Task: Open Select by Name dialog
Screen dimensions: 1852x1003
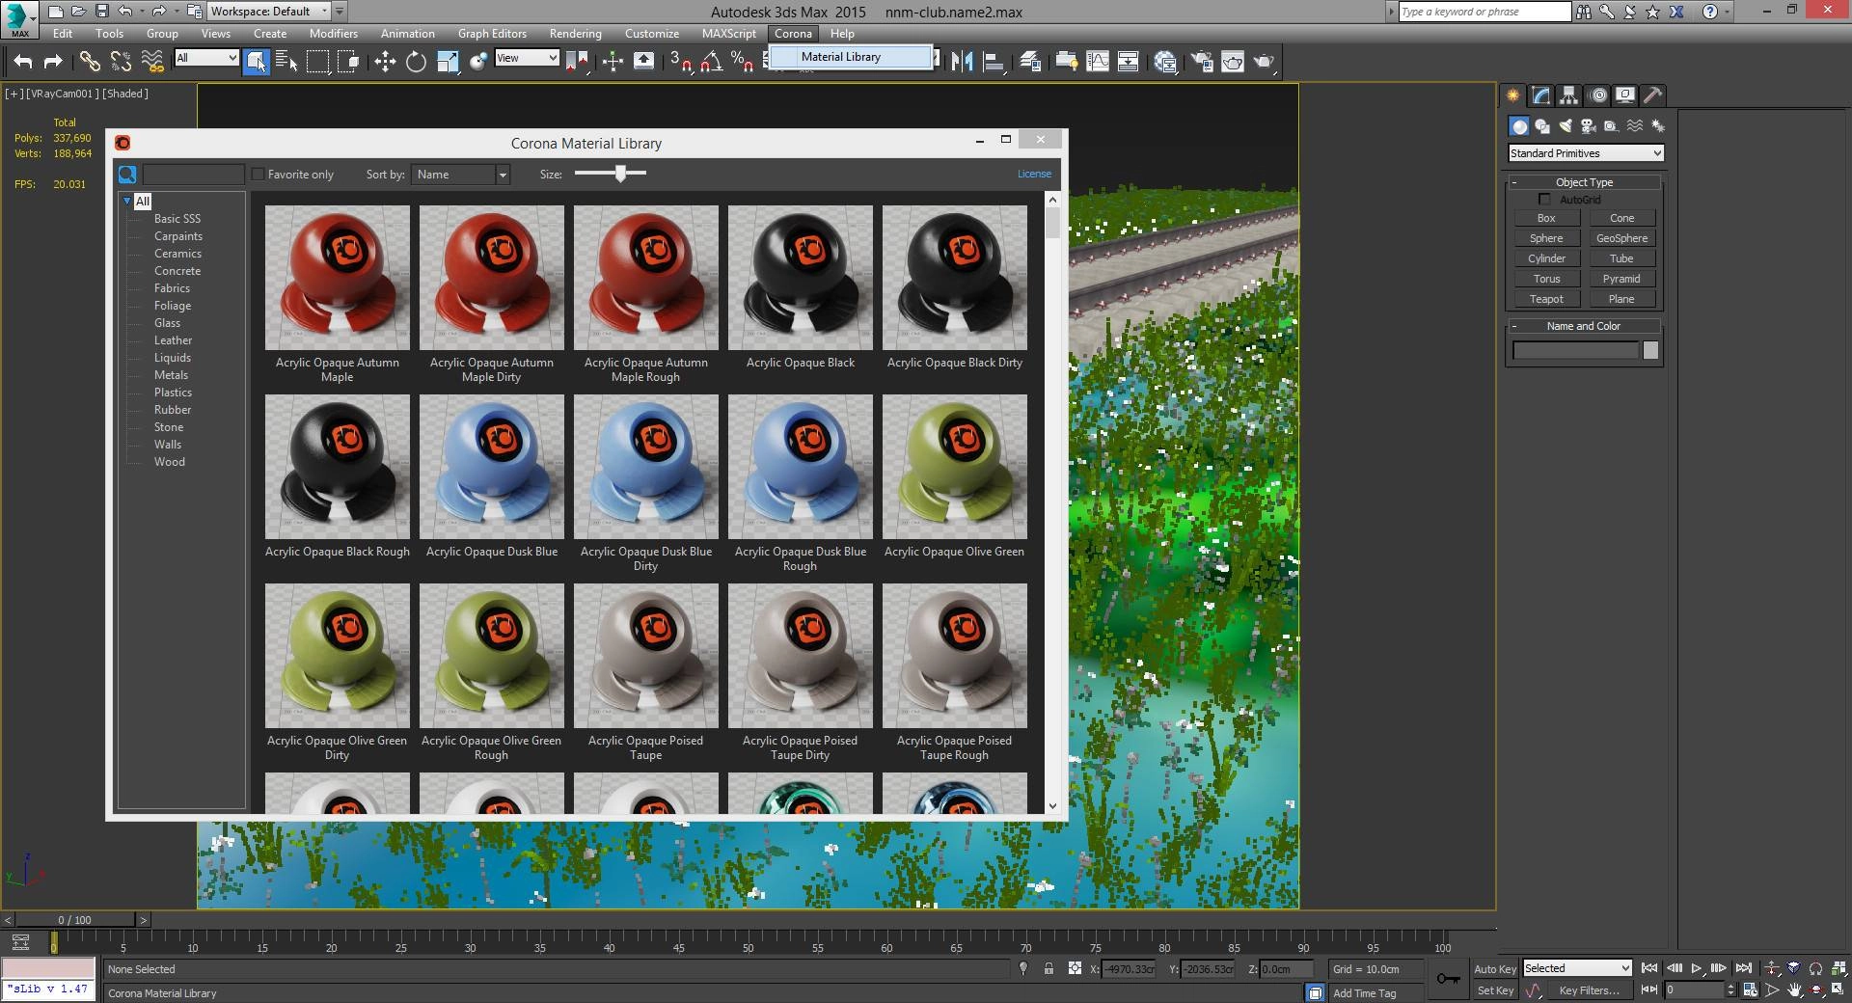Action: (x=286, y=62)
